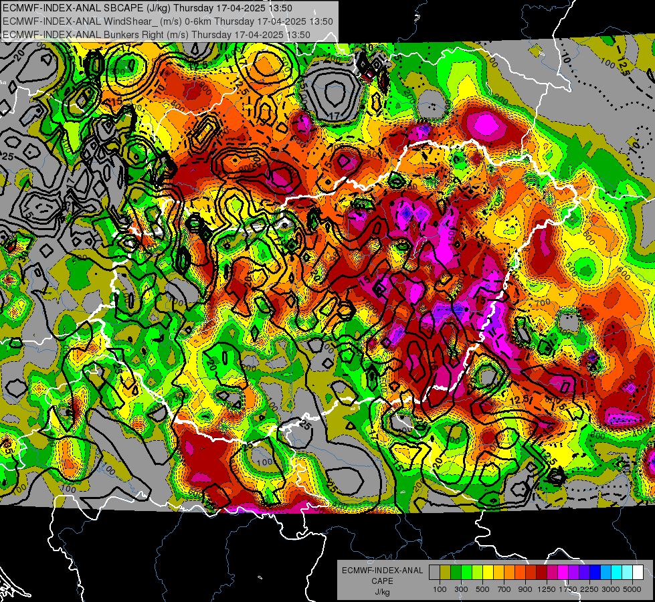The height and width of the screenshot is (602, 655).
Task: Click ECMWF-INDEX-ANAL label in legend box
Action: (x=382, y=571)
